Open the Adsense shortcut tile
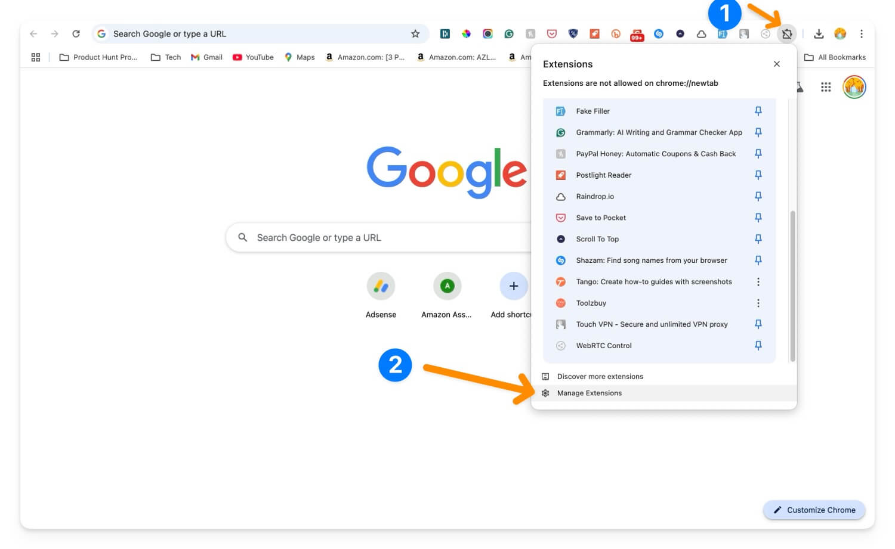 tap(381, 296)
